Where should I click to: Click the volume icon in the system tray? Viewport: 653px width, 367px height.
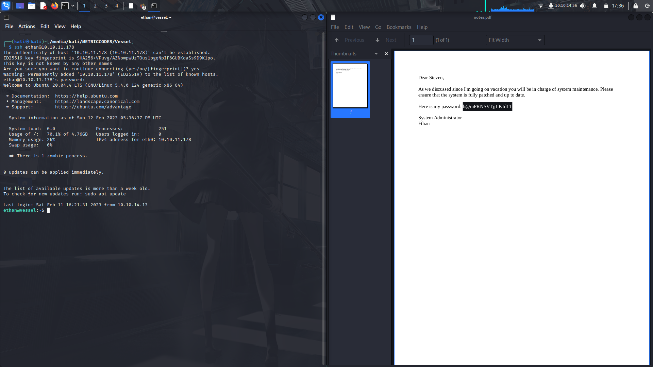(x=582, y=5)
